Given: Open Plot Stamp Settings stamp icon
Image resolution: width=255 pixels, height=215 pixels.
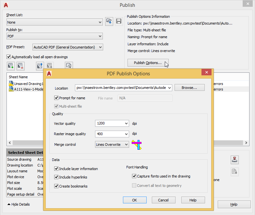Looking at the screenshot, I should [235, 159].
